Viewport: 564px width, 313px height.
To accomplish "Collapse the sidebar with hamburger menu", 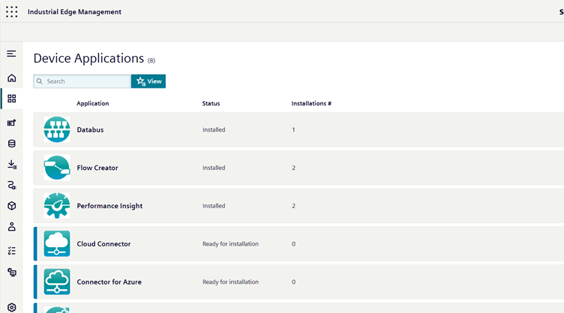I will (11, 54).
